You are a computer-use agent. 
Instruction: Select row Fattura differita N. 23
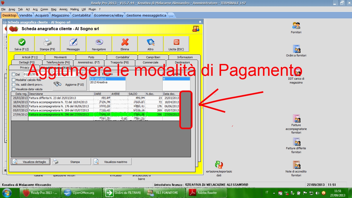click(x=95, y=98)
